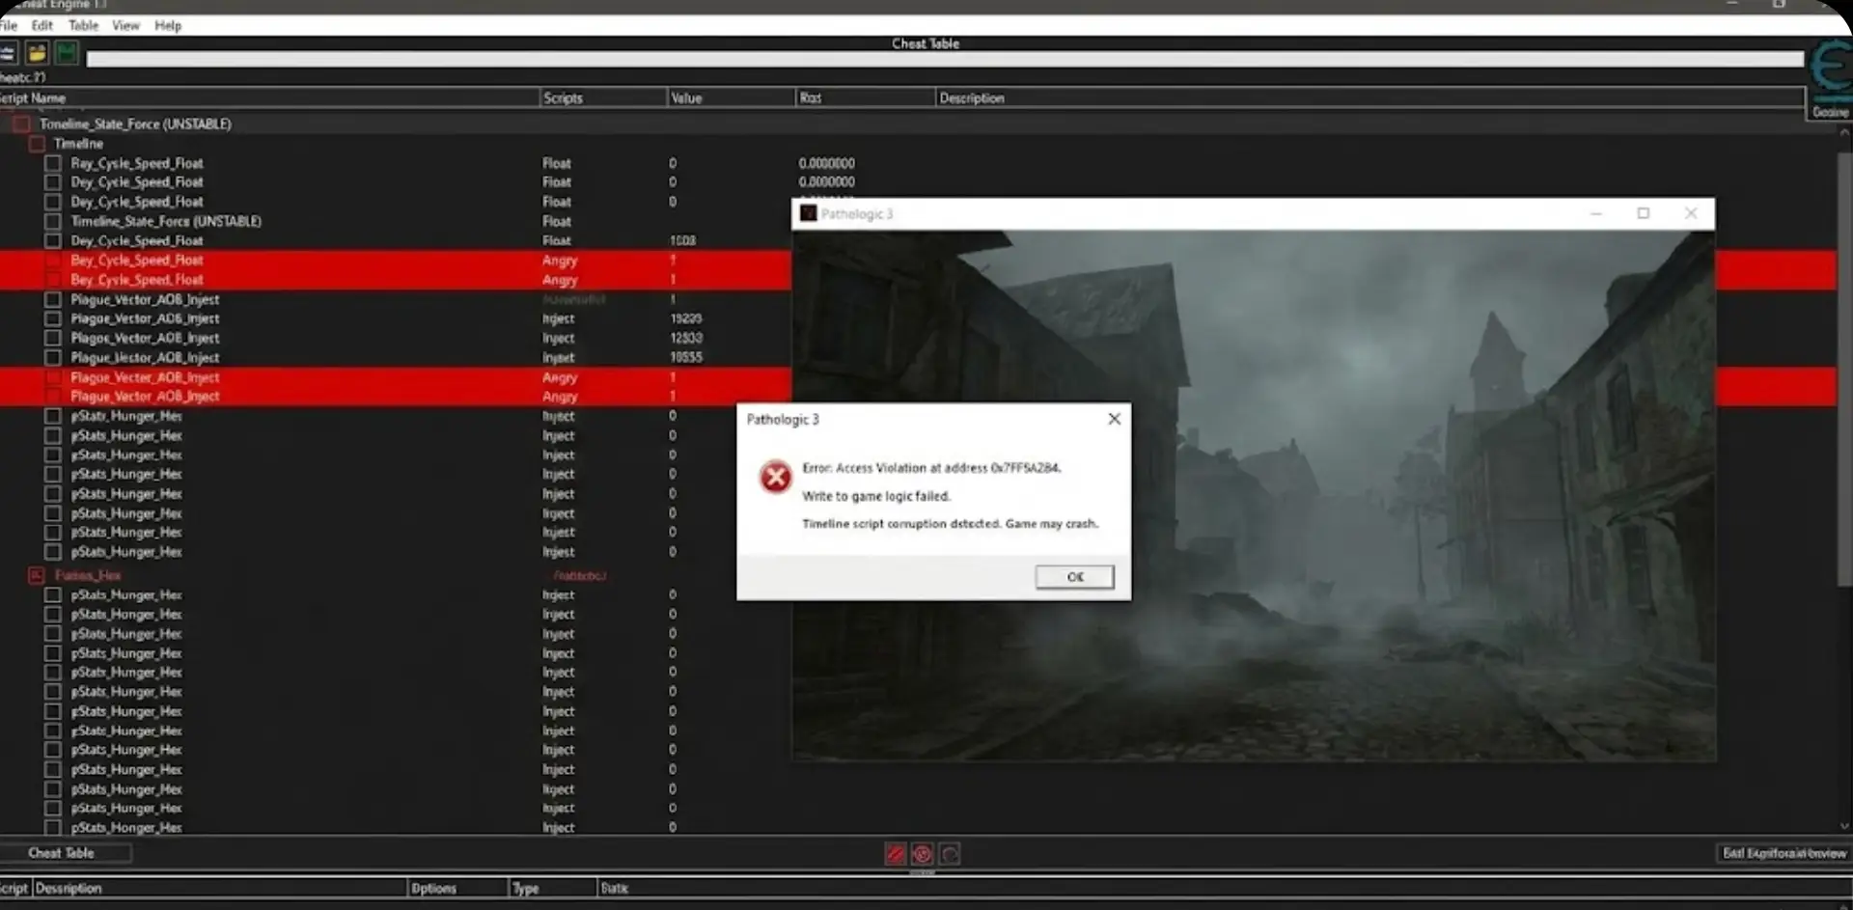Screen dimensions: 1853x910
Task: Expand the Fumes_Hex script group
Action: click(x=36, y=574)
